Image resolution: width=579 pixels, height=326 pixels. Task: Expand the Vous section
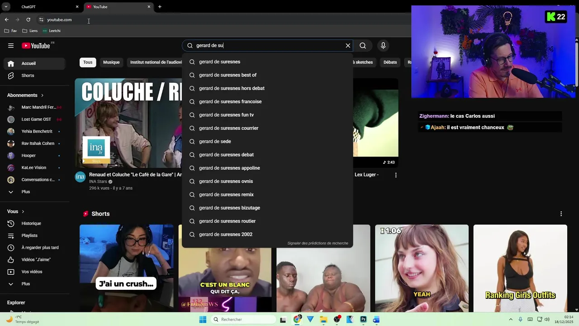tap(16, 211)
